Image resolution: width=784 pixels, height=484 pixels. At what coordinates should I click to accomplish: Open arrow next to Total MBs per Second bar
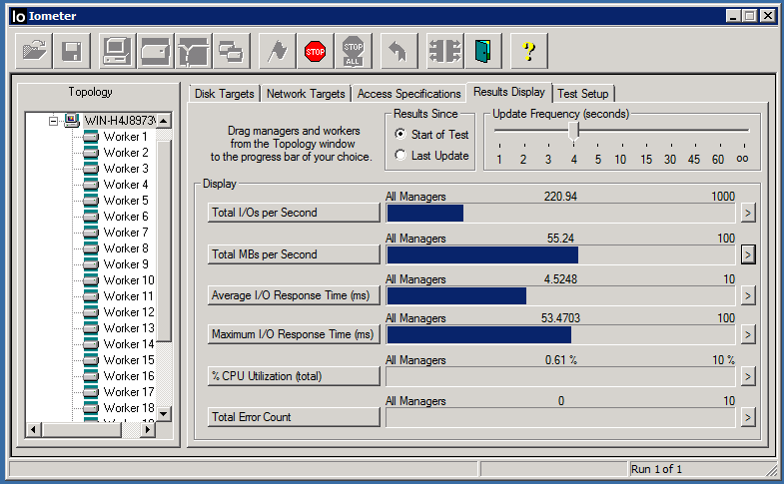747,254
